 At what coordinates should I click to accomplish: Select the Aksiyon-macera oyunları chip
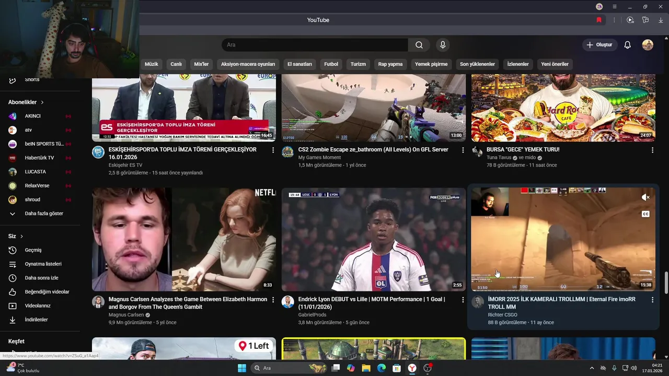pos(248,64)
